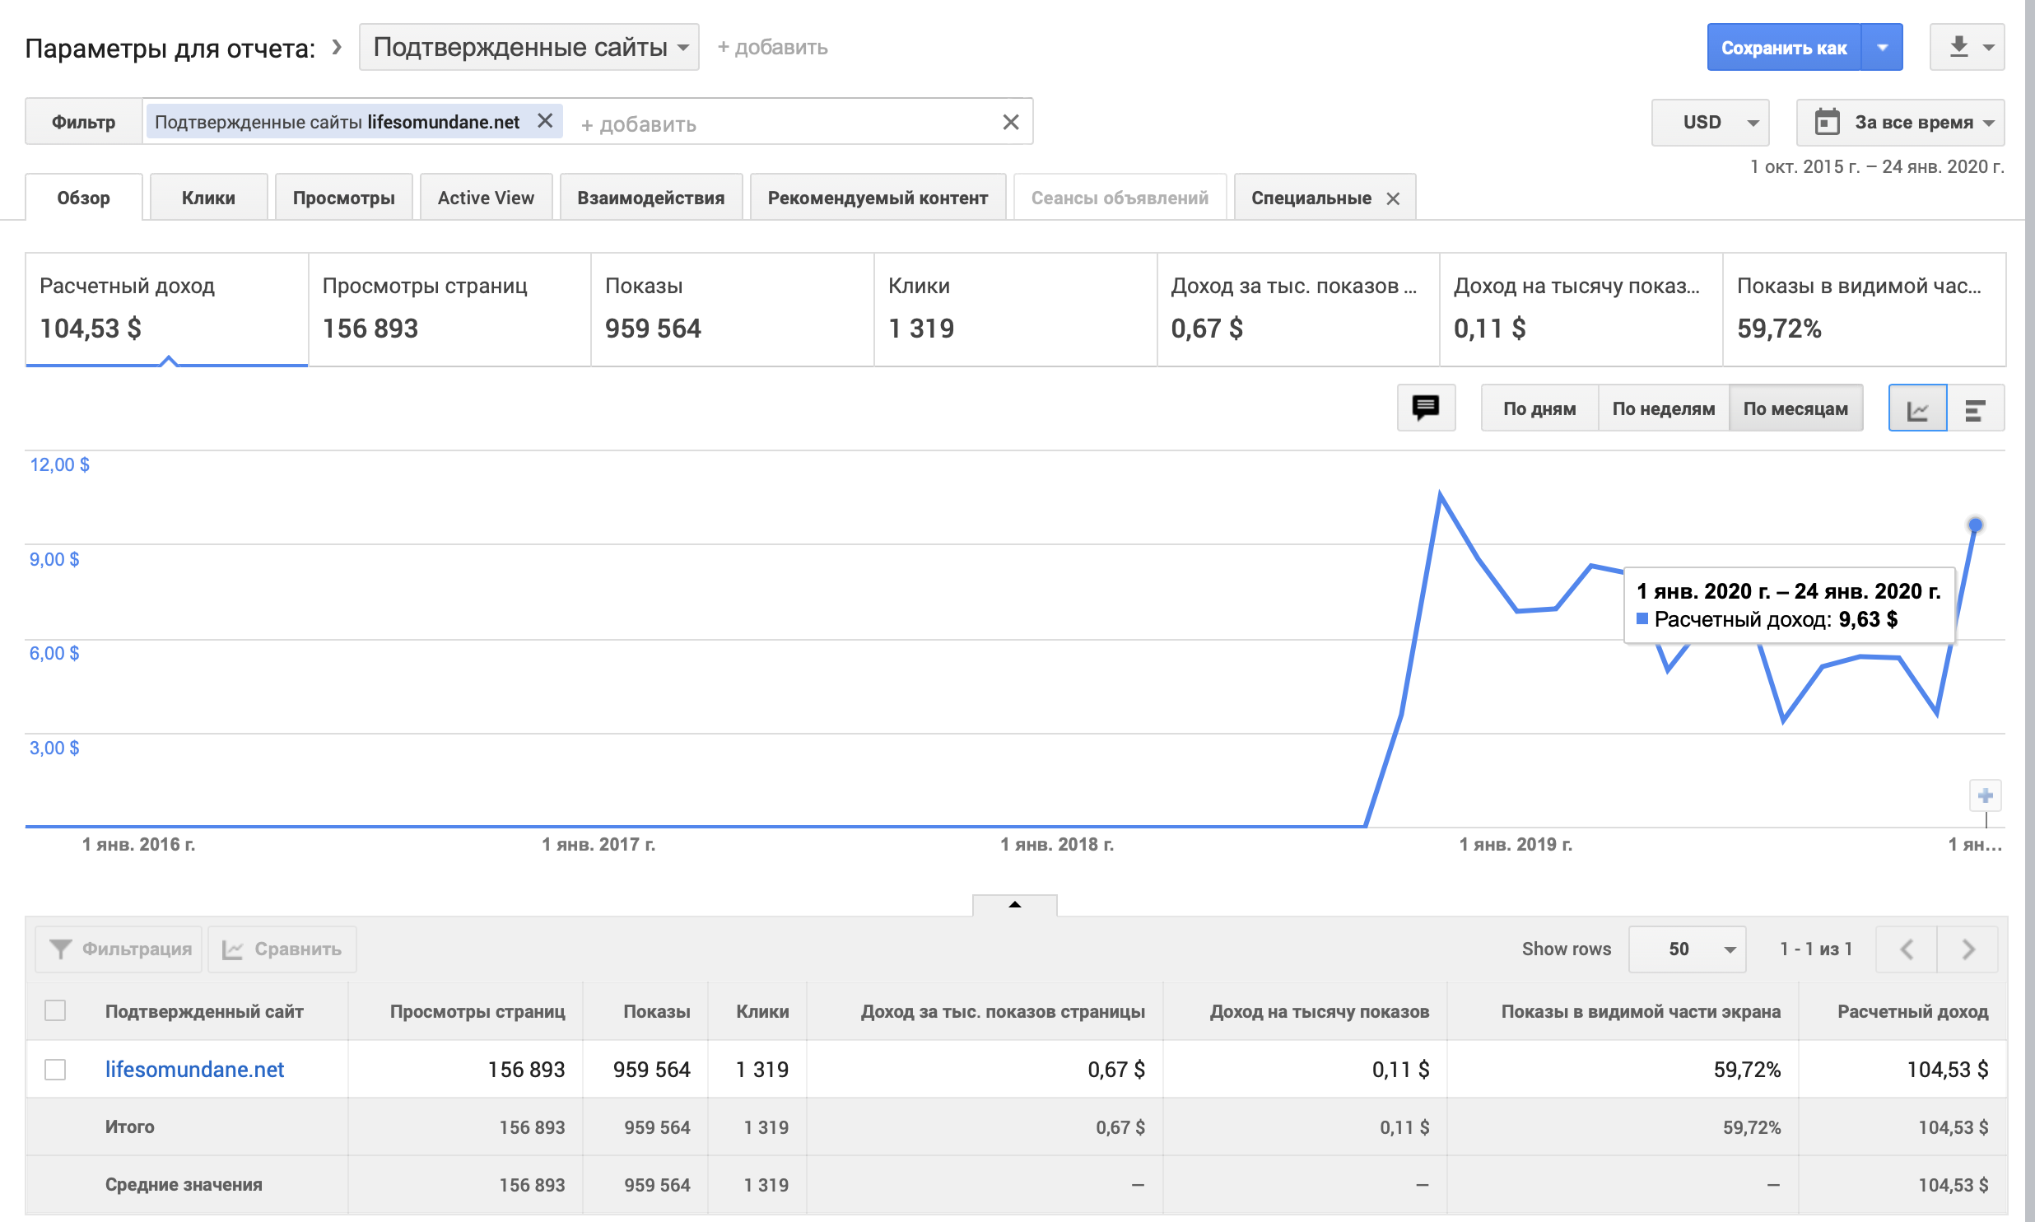This screenshot has height=1222, width=2035.
Task: Open the lifesomundane.net site link
Action: (194, 1069)
